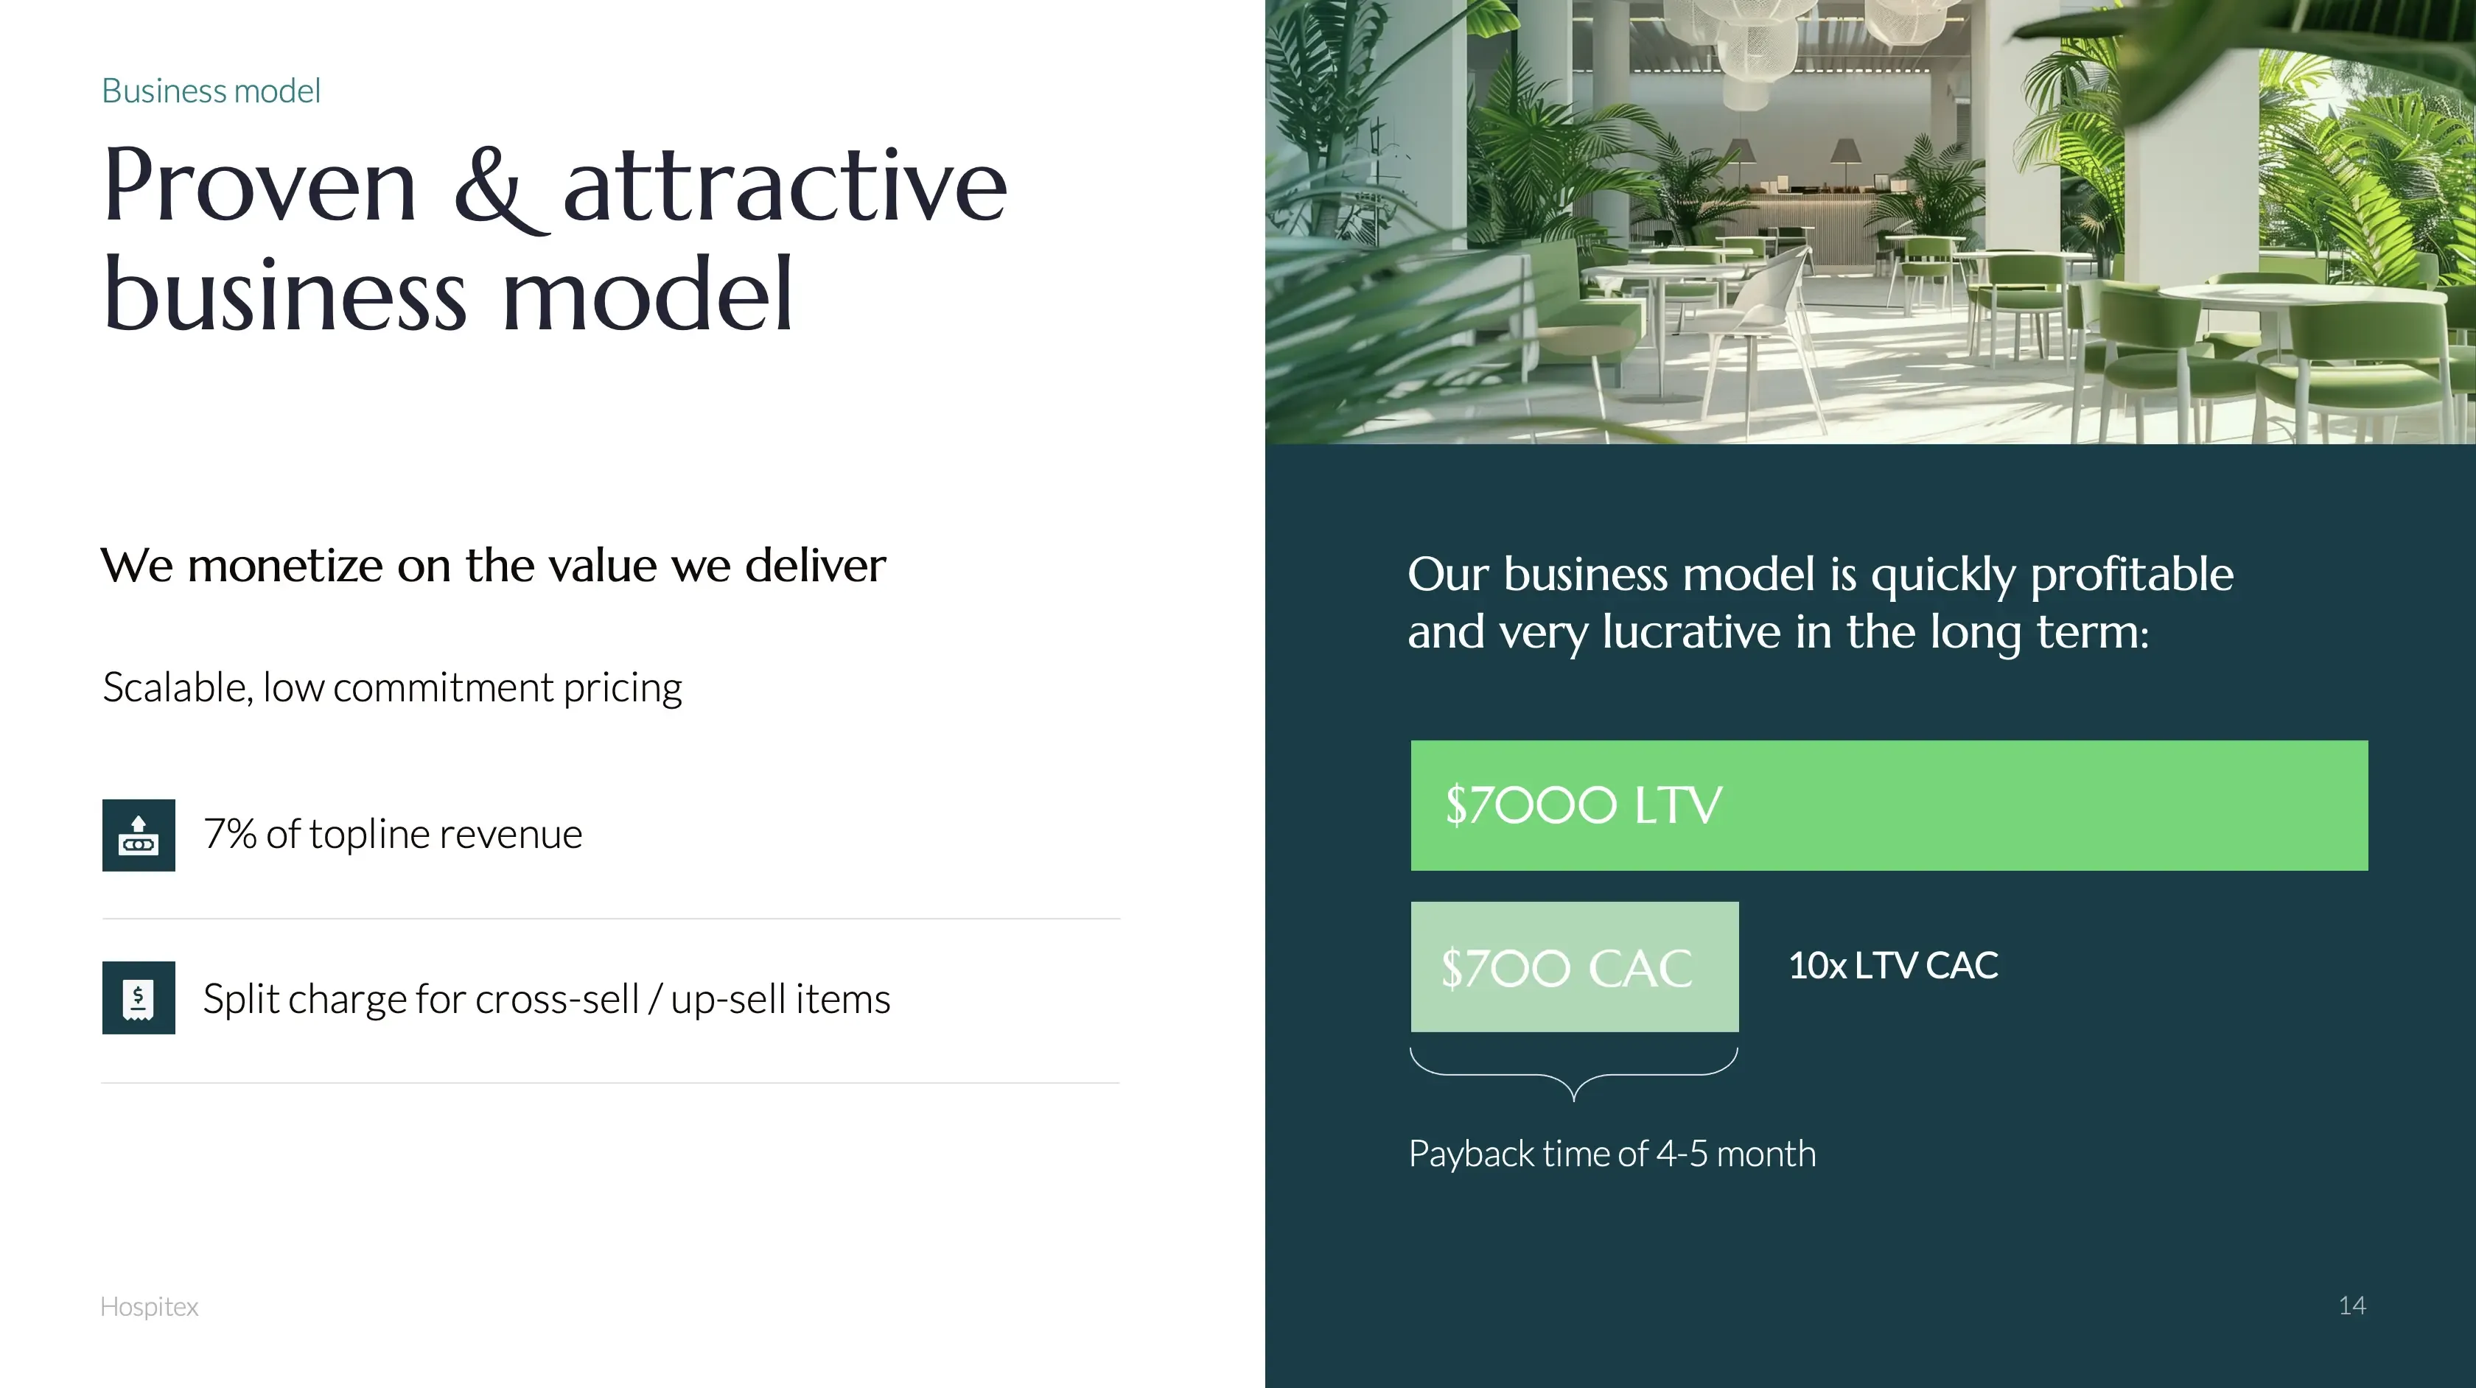Image resolution: width=2476 pixels, height=1388 pixels.
Task: Click the "$7000 LTV" text inside the bar
Action: coord(1583,805)
